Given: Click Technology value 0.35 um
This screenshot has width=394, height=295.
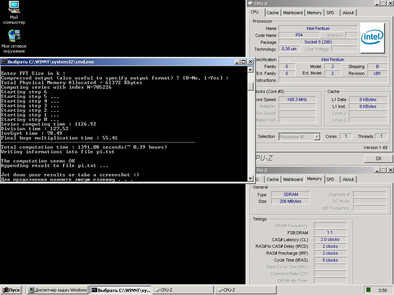Looking at the screenshot, I should click(289, 49).
